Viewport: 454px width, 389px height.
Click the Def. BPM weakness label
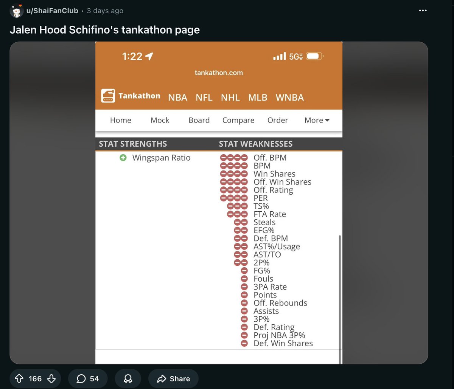pos(271,239)
